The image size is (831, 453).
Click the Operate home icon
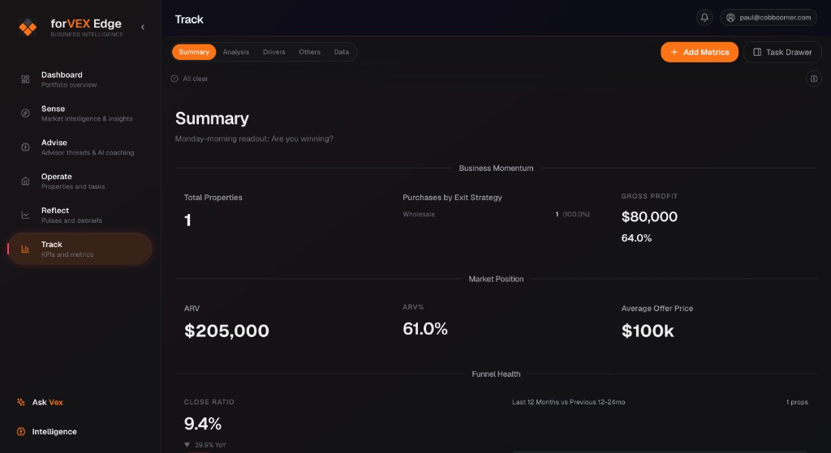pyautogui.click(x=25, y=181)
